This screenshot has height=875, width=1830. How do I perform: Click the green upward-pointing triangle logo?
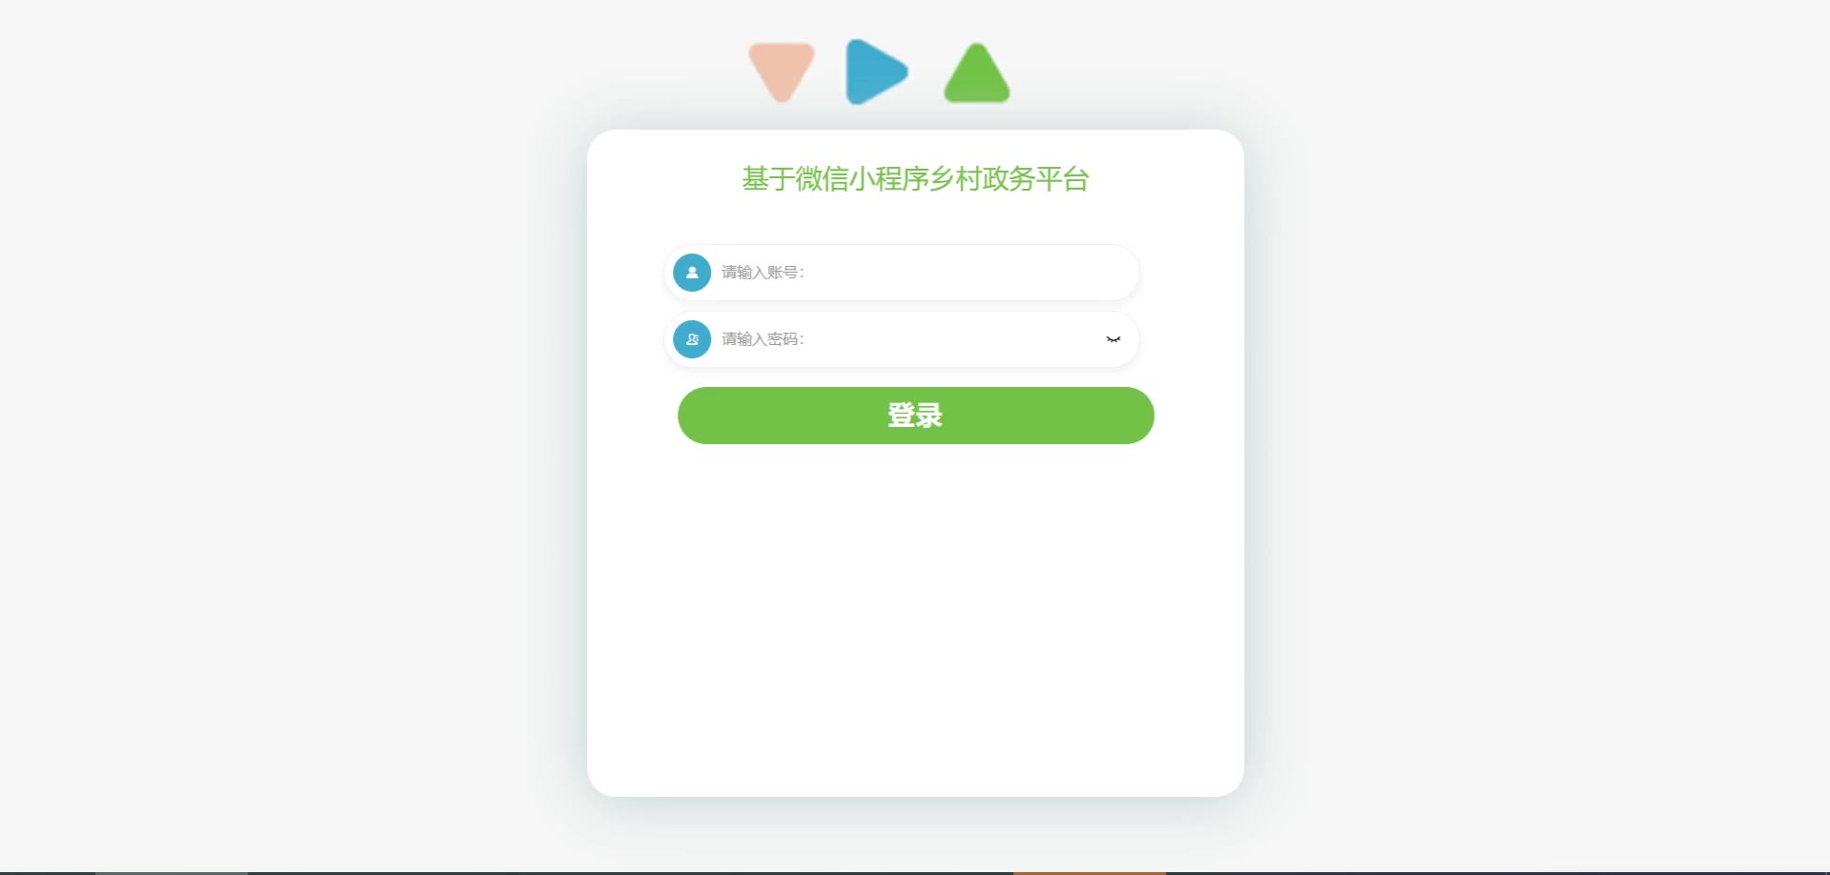[977, 72]
